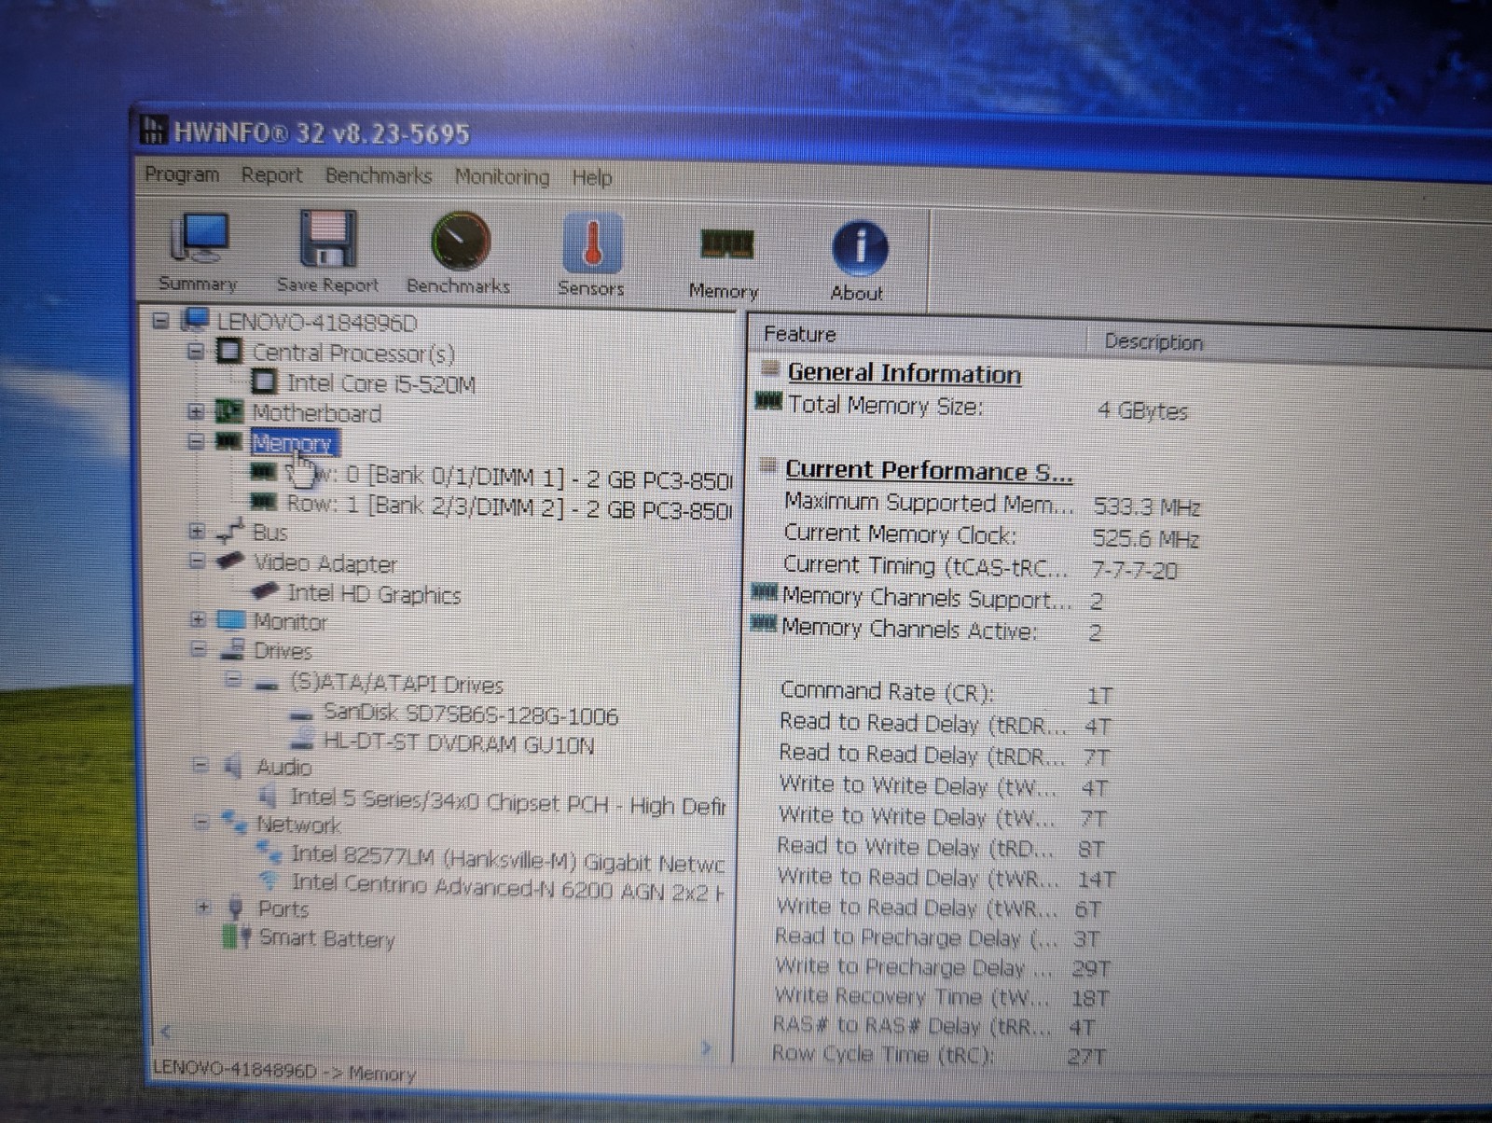Select the Current Performance Settings heading
The image size is (1492, 1123).
tap(928, 470)
